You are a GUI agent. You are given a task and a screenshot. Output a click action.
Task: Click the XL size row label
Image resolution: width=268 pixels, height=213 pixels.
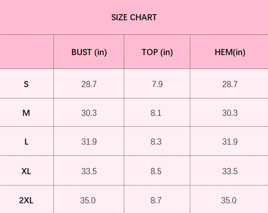click(26, 171)
